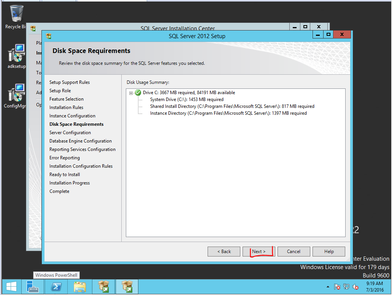The width and height of the screenshot is (392, 295).
Task: Click the green check icon for Drive C
Action: [138, 93]
